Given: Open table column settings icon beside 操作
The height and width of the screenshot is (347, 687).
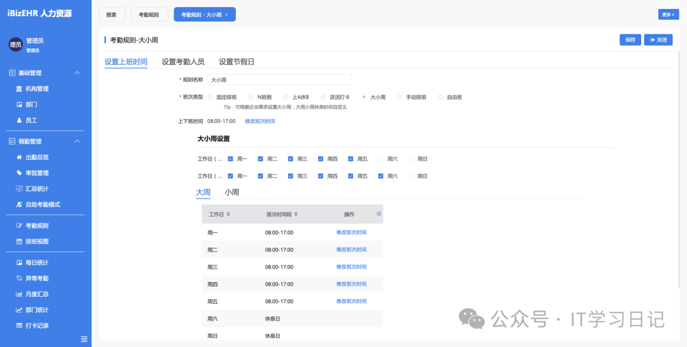Looking at the screenshot, I should click(378, 214).
